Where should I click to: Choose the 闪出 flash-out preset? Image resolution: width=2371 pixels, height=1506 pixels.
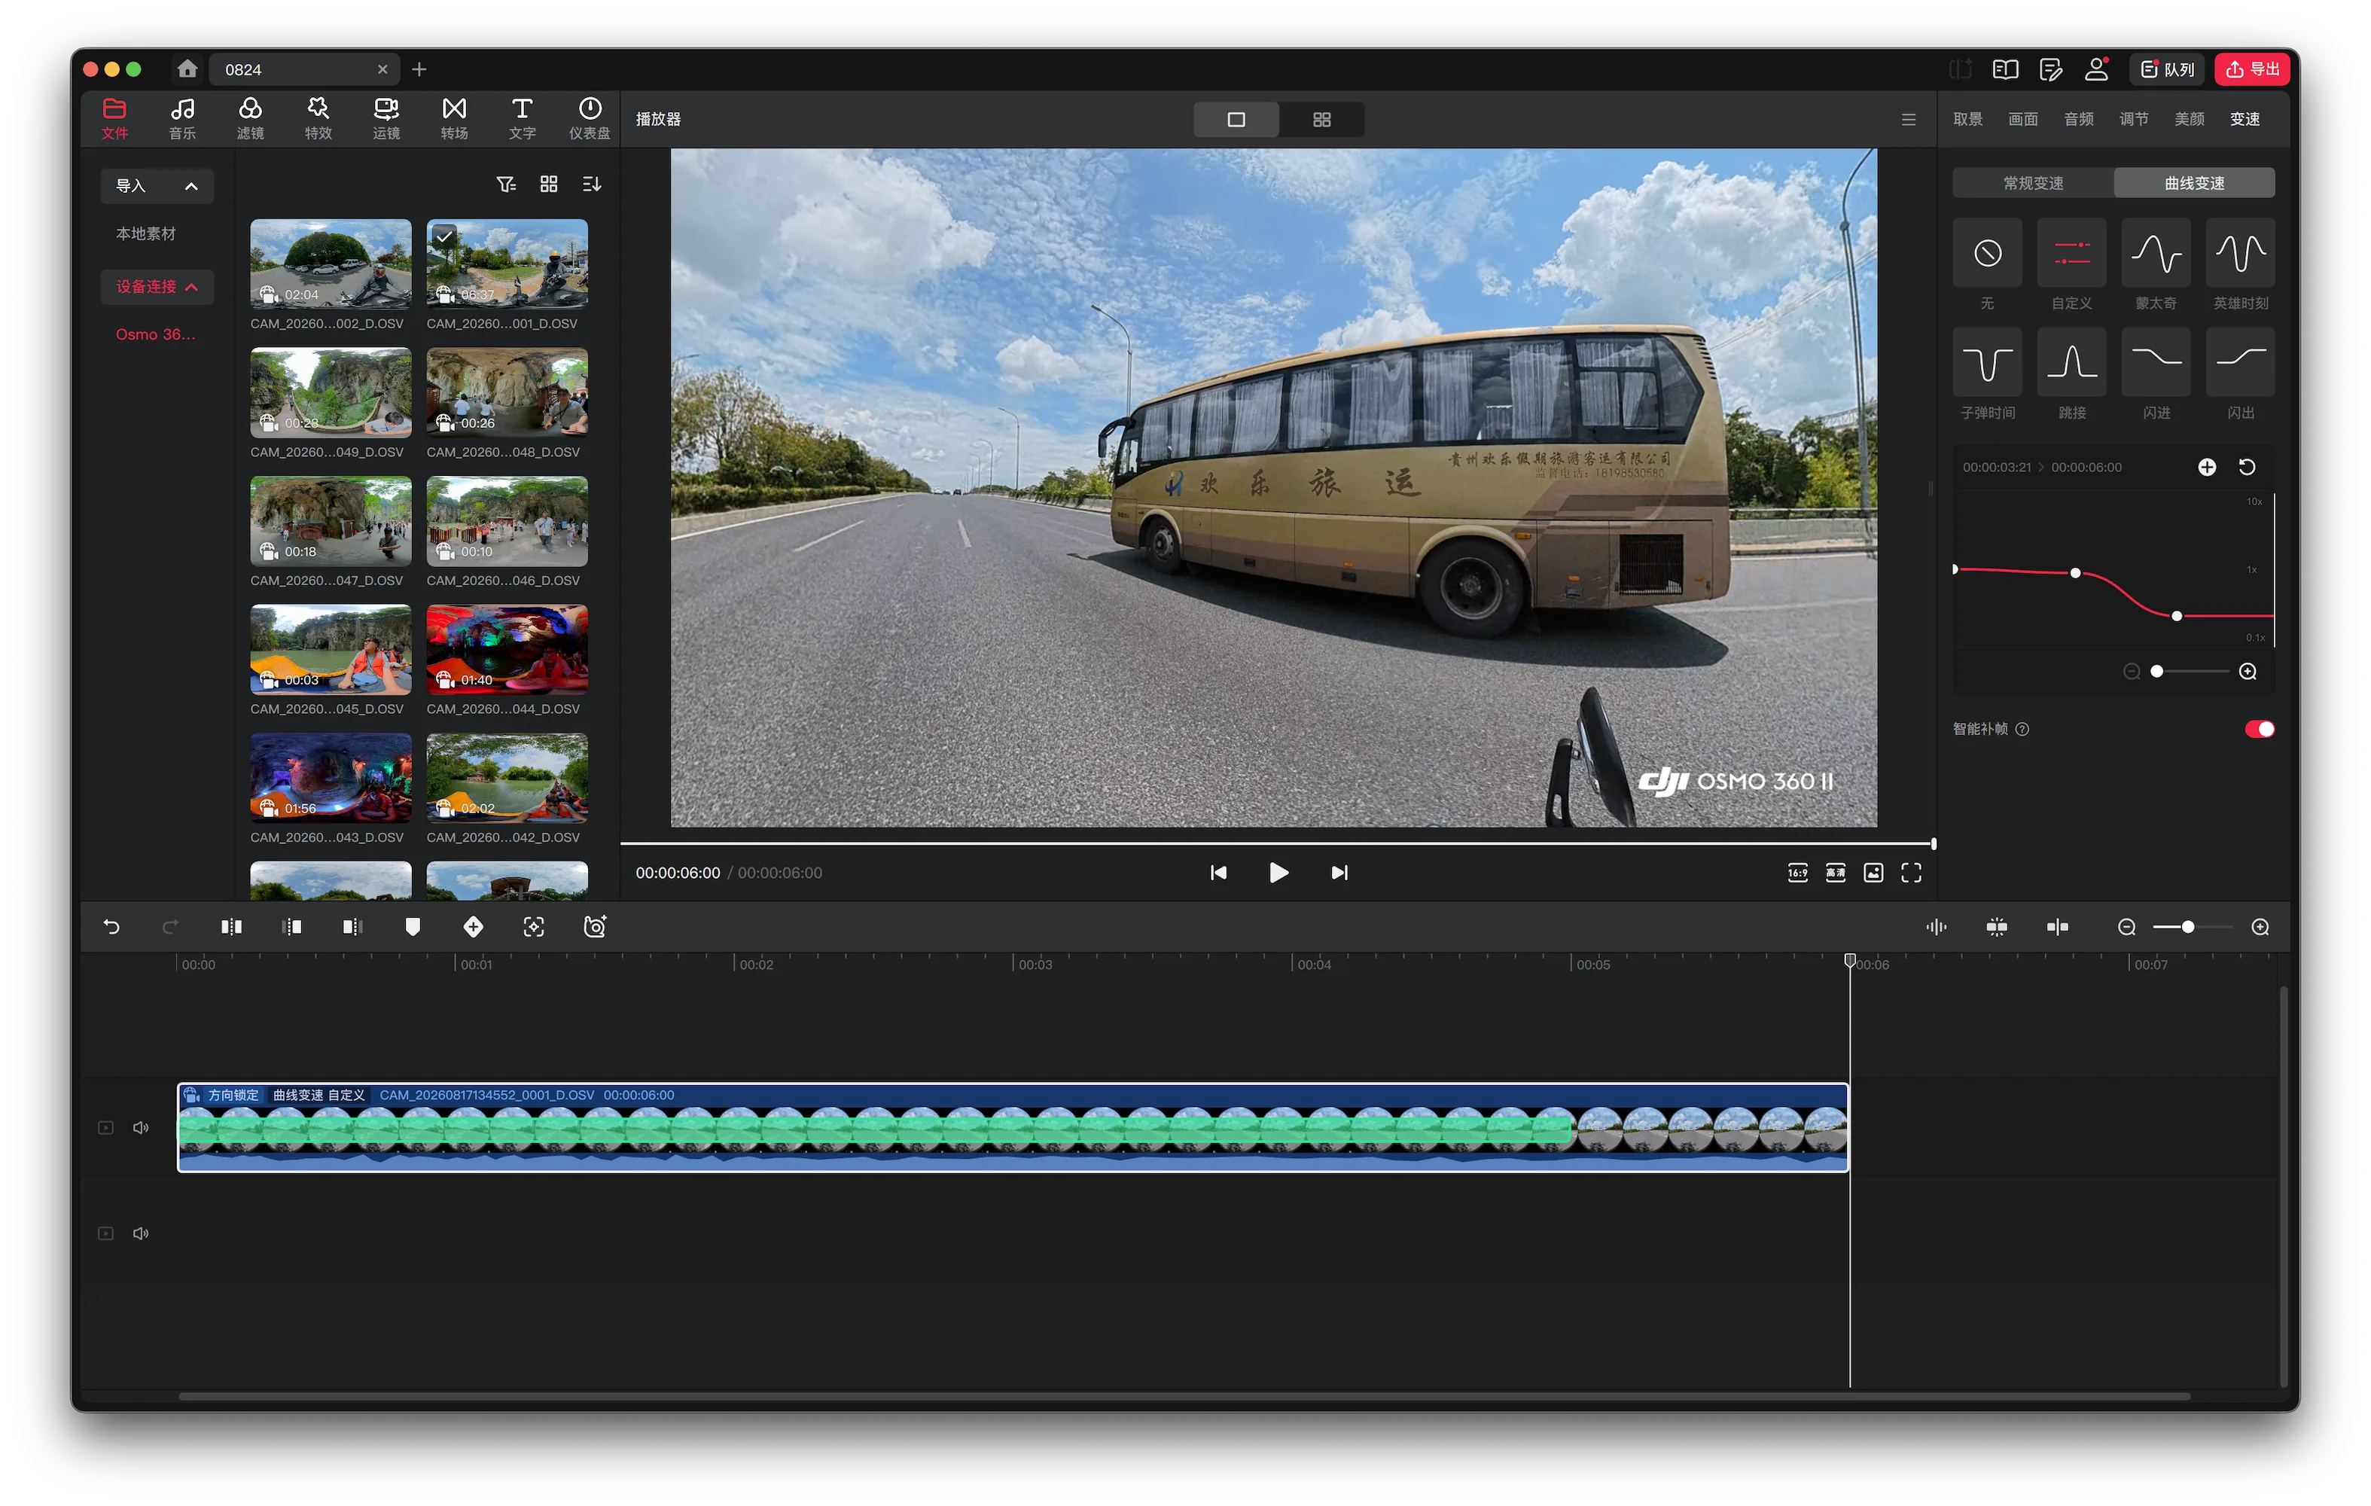(2241, 362)
